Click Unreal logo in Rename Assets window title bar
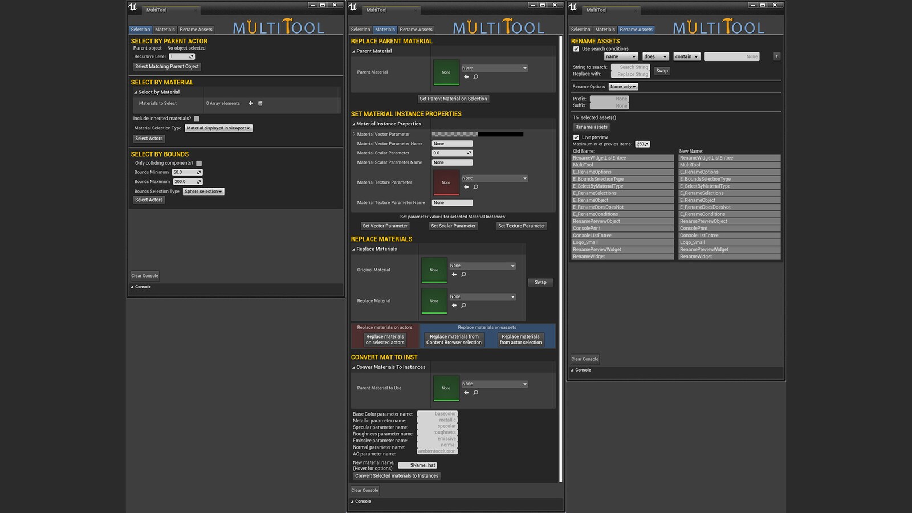 point(573,7)
